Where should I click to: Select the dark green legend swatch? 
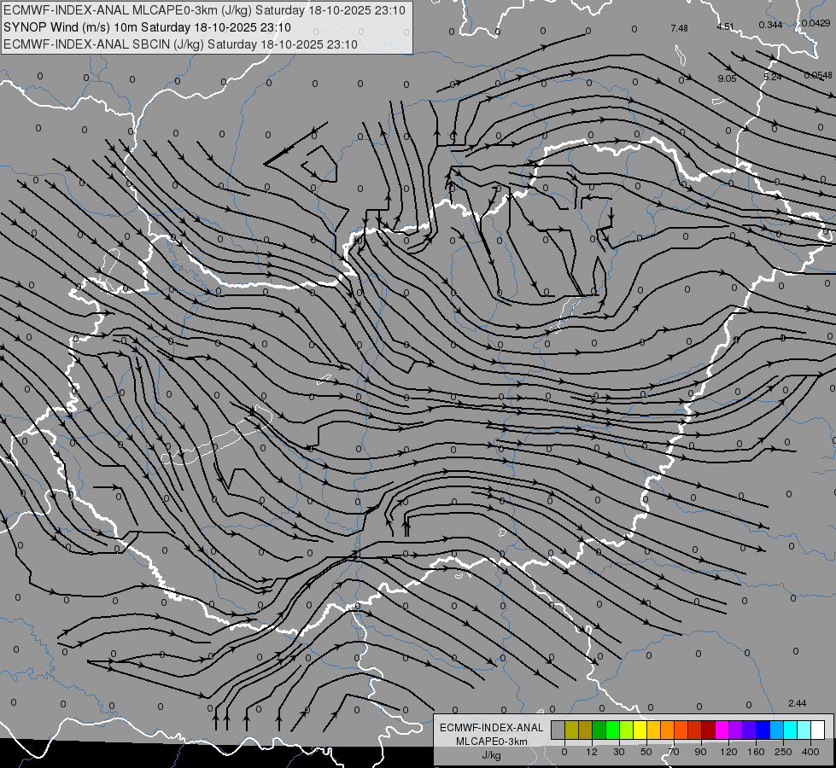click(x=599, y=730)
